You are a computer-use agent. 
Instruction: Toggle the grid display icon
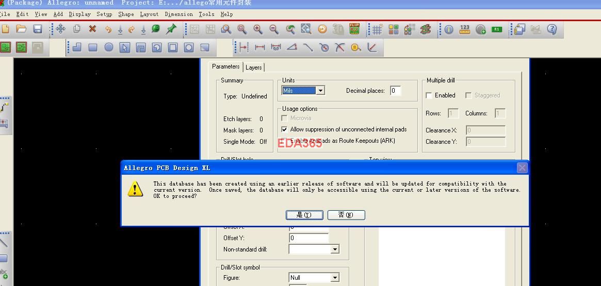[377, 29]
